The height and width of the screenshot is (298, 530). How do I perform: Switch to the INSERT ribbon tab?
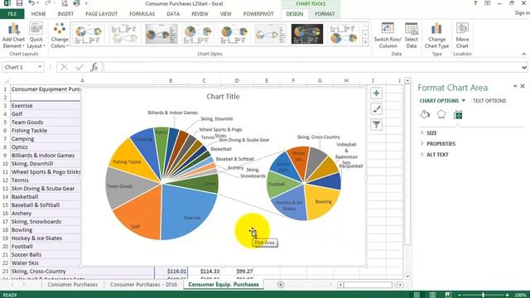click(x=65, y=14)
